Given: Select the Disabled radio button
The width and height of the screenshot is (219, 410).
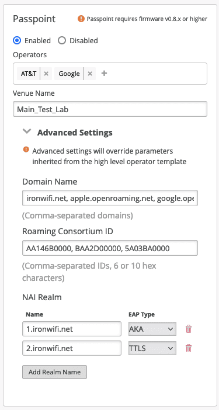Looking at the screenshot, I should (x=62, y=40).
